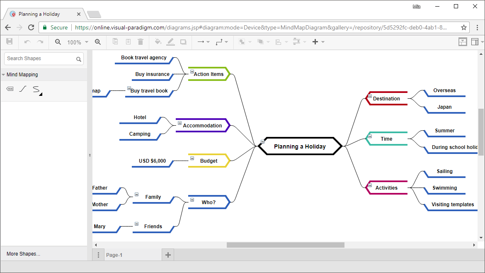
Task: Toggle the Outline panel icon
Action: coord(463,42)
